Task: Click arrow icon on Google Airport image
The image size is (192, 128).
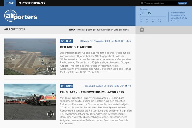Action: pyautogui.click(x=51, y=69)
